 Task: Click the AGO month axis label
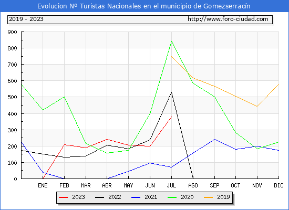[x=193, y=185]
